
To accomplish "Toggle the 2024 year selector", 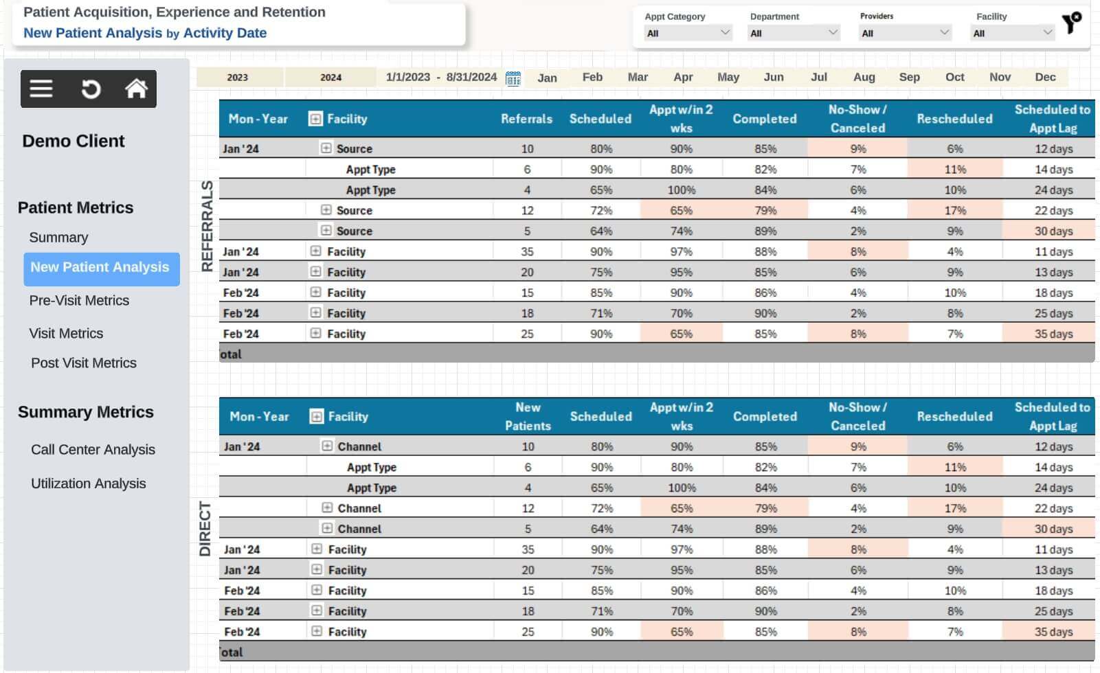I will coord(330,78).
